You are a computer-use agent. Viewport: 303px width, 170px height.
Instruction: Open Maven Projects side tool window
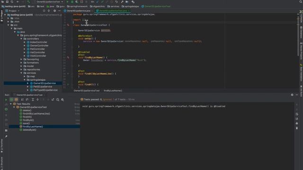click(301, 51)
